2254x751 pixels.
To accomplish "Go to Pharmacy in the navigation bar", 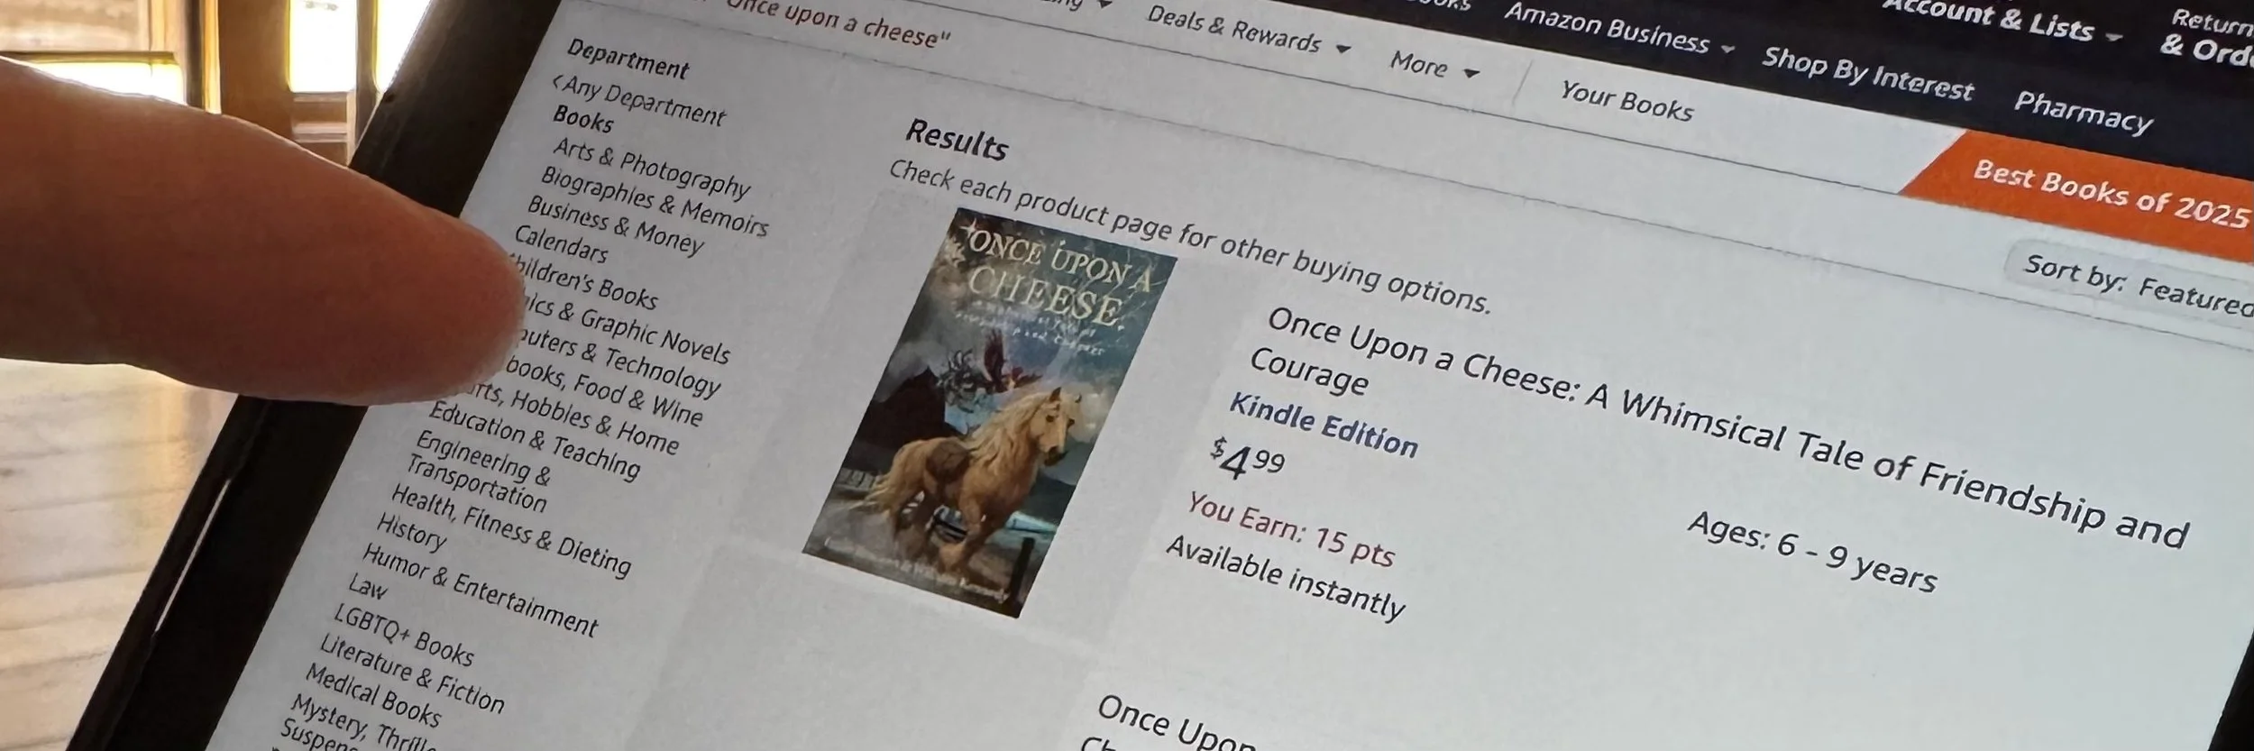I will [x=2083, y=113].
